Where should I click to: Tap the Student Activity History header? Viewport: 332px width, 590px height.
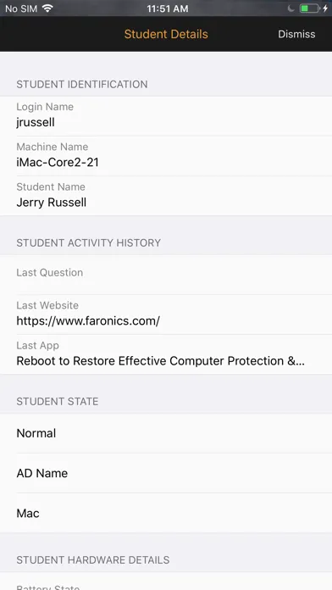click(88, 242)
